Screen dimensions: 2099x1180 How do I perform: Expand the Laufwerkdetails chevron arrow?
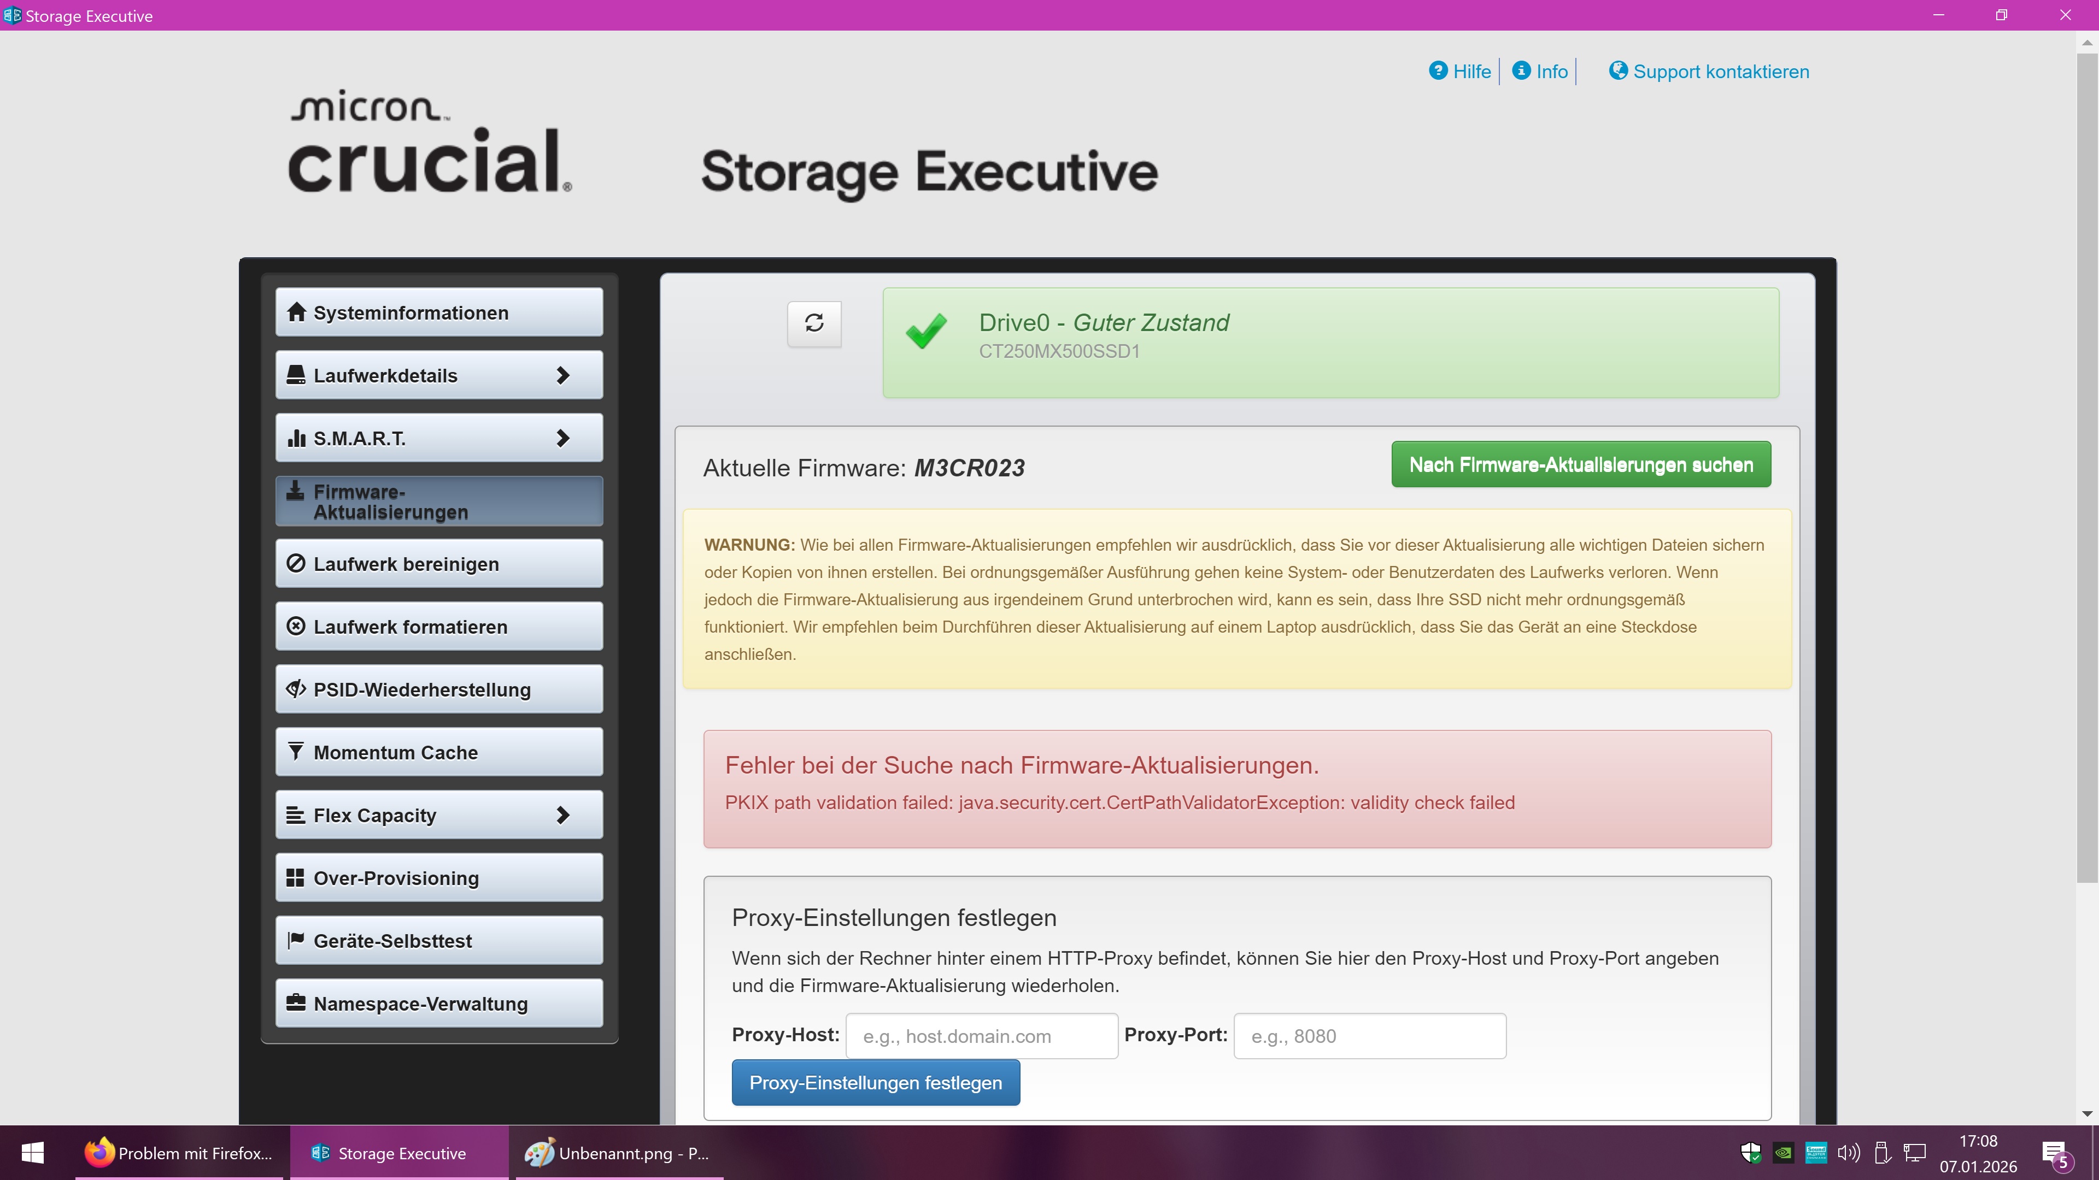[x=562, y=375]
